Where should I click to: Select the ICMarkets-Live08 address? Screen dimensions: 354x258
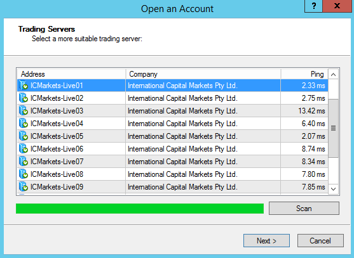pos(57,174)
